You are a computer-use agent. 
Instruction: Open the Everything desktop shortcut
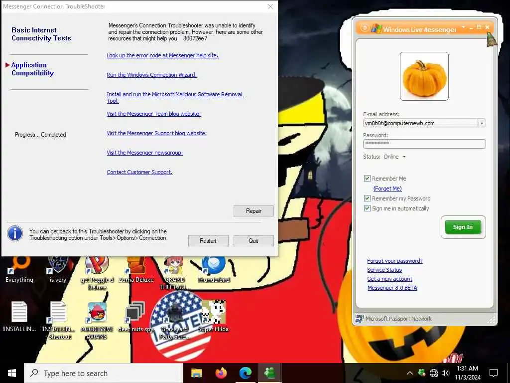point(19,270)
